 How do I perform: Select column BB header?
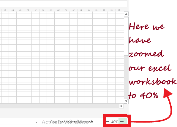point(96,10)
